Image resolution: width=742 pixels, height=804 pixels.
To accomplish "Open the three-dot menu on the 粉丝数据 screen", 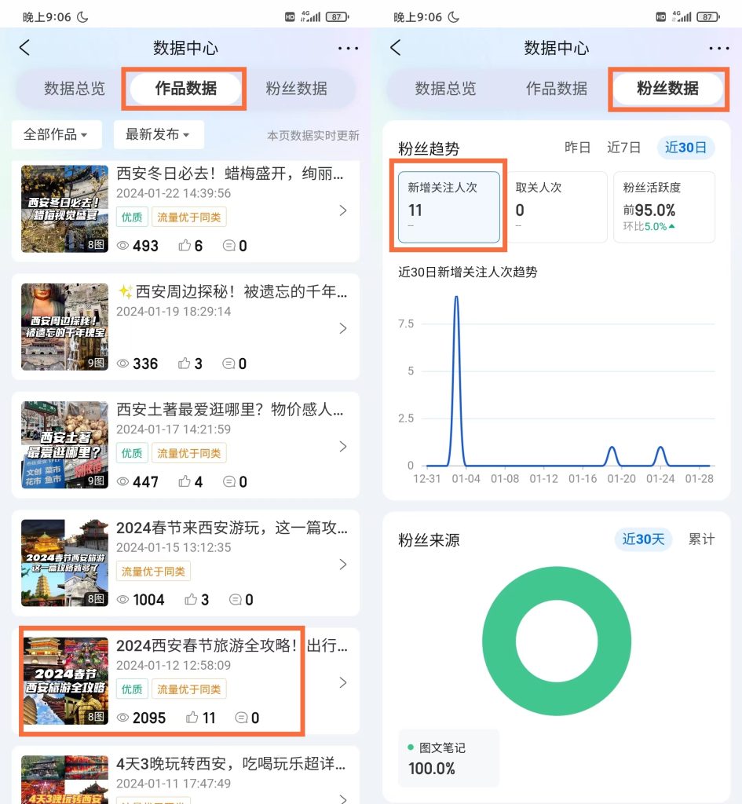I will point(719,48).
